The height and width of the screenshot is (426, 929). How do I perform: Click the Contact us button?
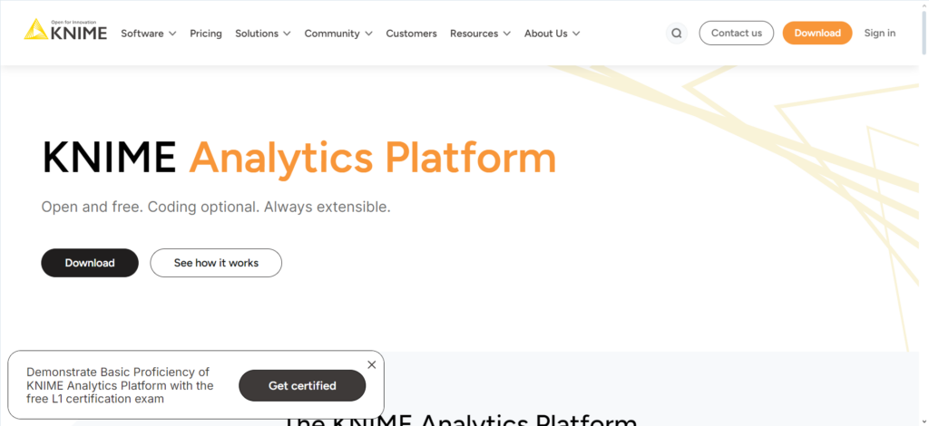coord(737,34)
